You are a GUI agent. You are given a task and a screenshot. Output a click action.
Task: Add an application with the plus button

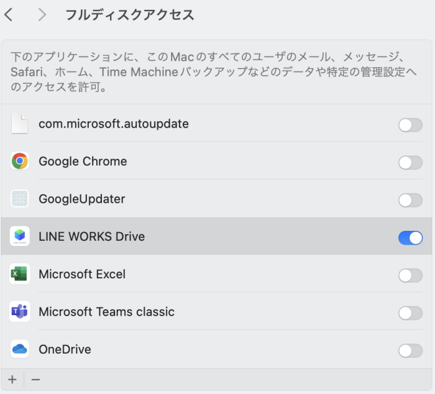click(x=12, y=380)
